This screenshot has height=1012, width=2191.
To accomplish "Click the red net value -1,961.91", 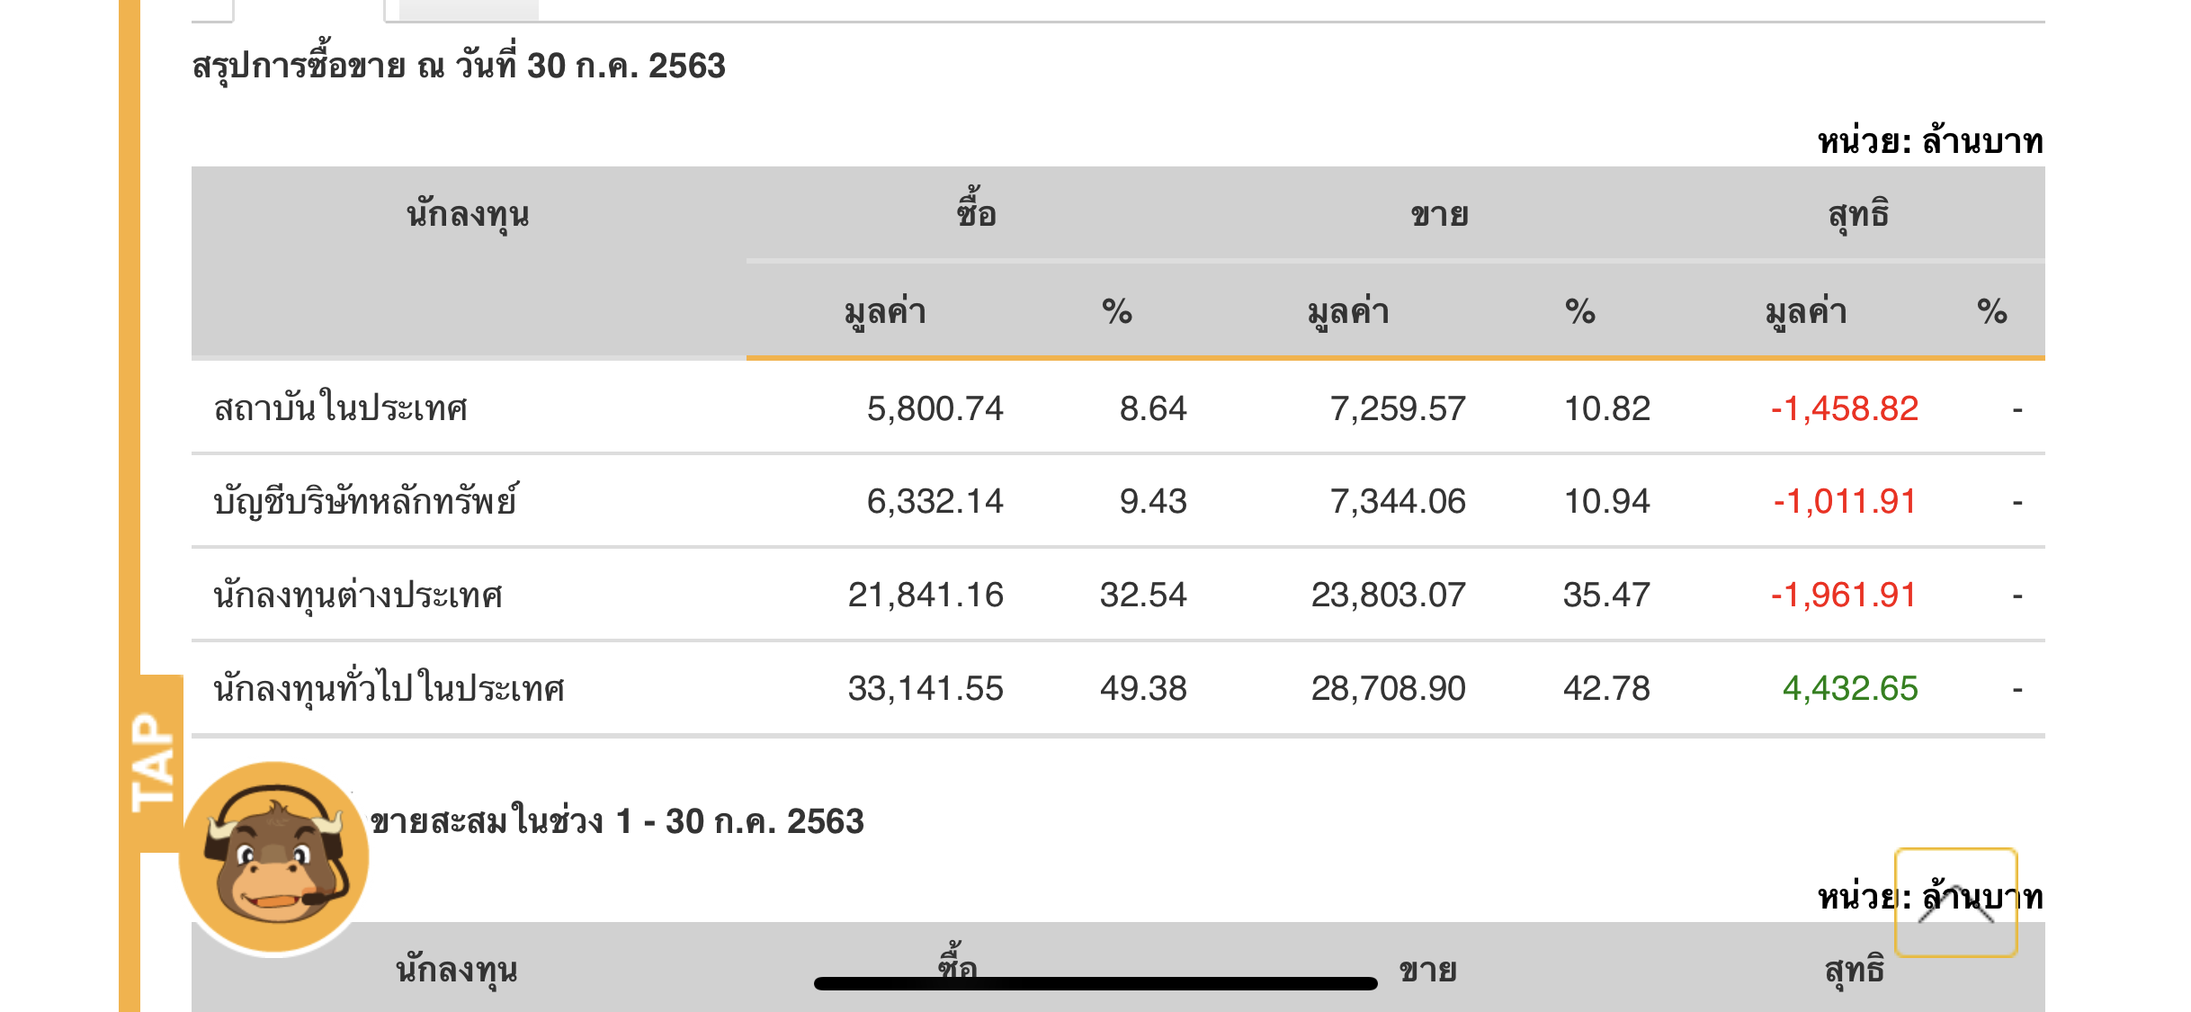I will point(1844,596).
